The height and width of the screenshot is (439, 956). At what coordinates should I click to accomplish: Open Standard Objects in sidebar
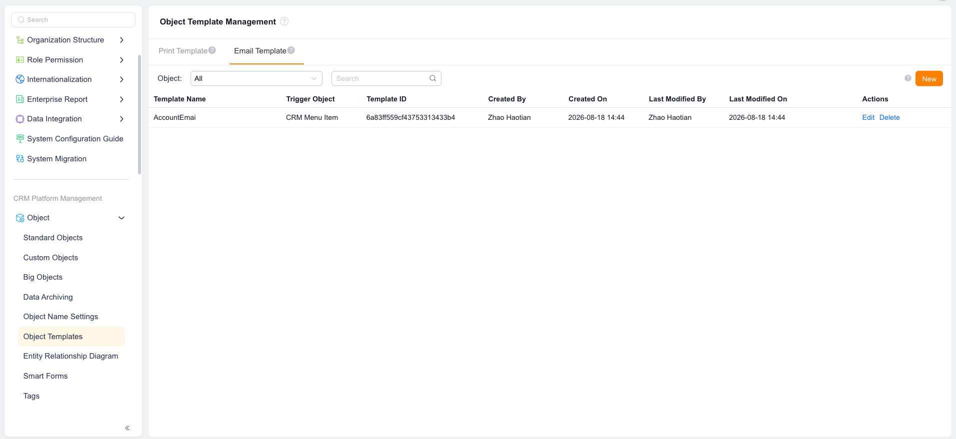[53, 238]
